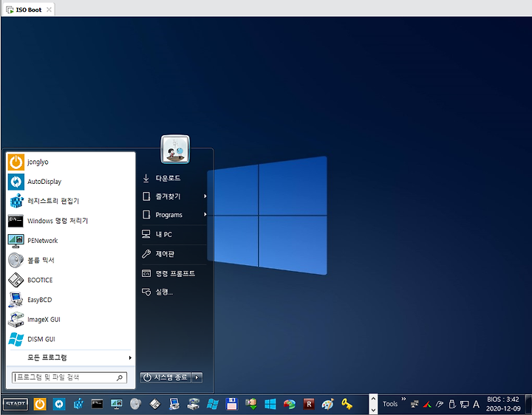Click USB safely remove tray icon
Viewport: 532px width, 415px height.
(452, 404)
